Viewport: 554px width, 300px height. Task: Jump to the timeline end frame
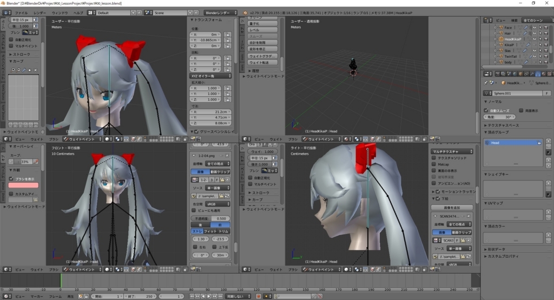(x=220, y=296)
